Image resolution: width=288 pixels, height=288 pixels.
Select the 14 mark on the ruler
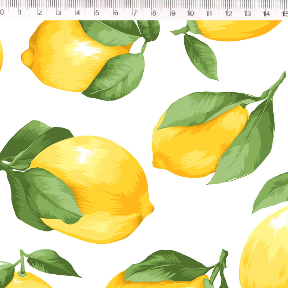pos(266,13)
